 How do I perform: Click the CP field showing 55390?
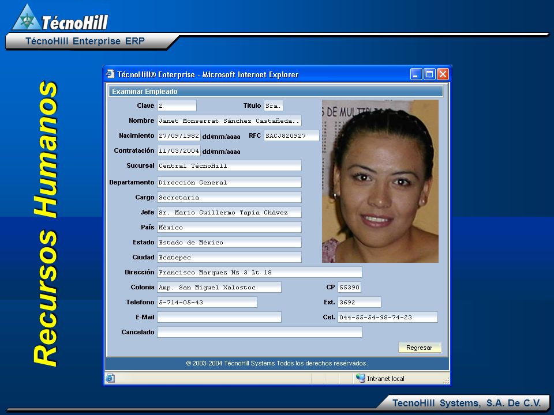pyautogui.click(x=349, y=287)
